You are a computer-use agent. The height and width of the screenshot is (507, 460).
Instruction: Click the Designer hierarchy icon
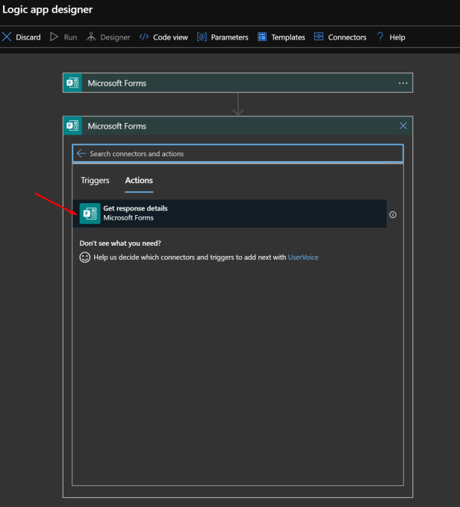(x=91, y=37)
